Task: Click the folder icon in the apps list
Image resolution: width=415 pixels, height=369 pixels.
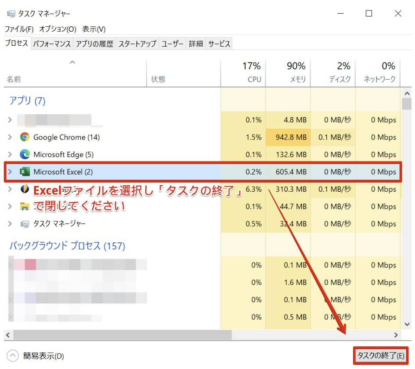Action: pyautogui.click(x=25, y=206)
